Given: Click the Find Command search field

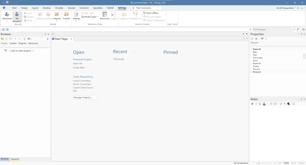Looking at the screenshot, I should click(146, 8).
